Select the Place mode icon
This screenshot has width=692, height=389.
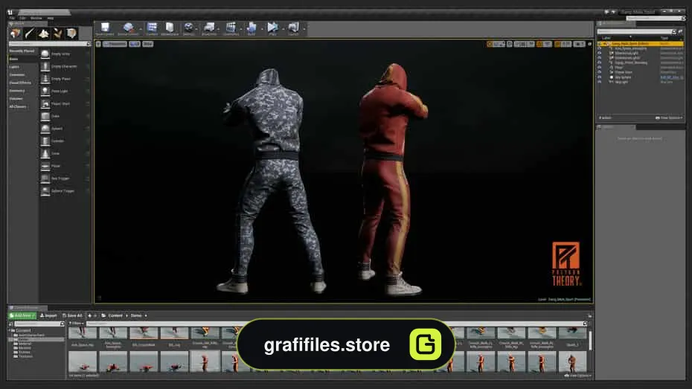[15, 33]
